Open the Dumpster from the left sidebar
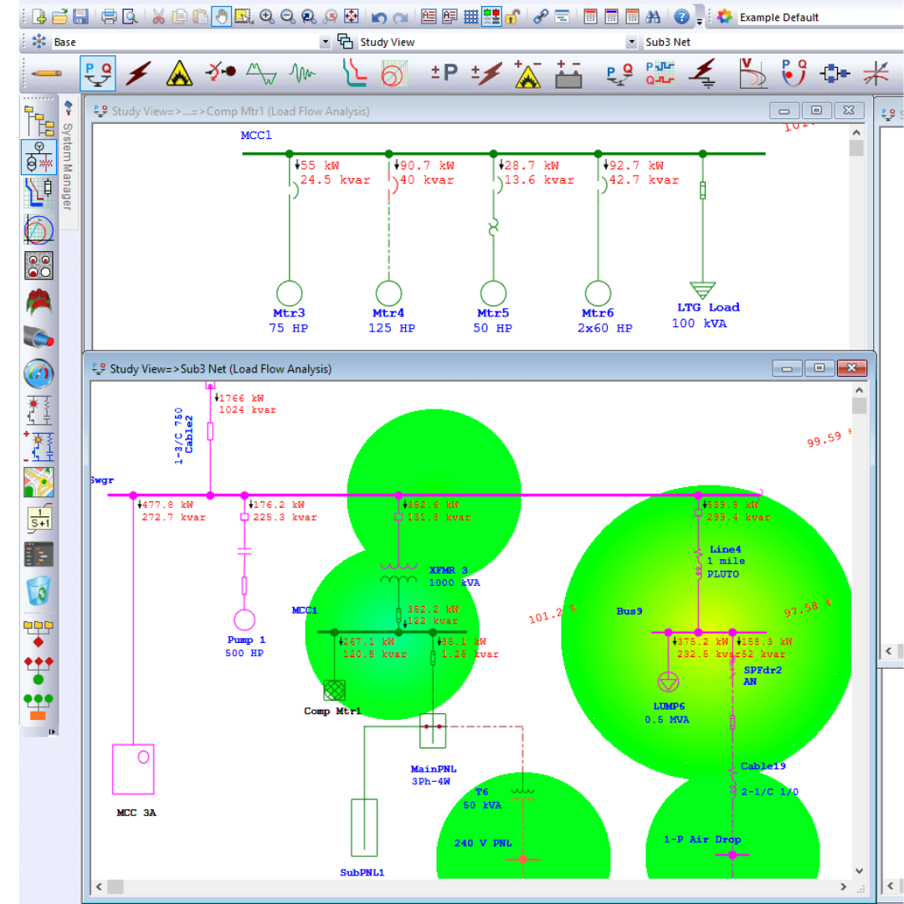This screenshot has width=904, height=904. pyautogui.click(x=39, y=591)
